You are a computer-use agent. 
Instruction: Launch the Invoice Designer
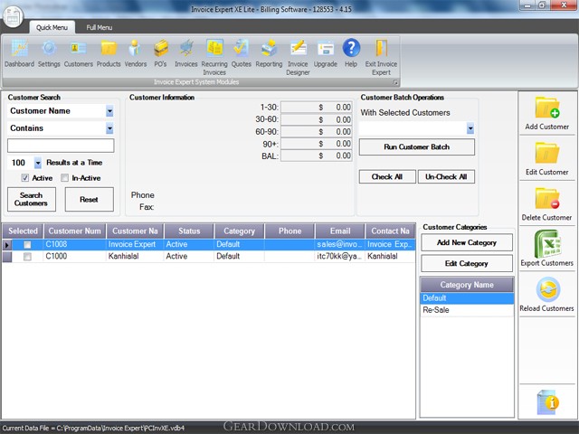point(298,57)
